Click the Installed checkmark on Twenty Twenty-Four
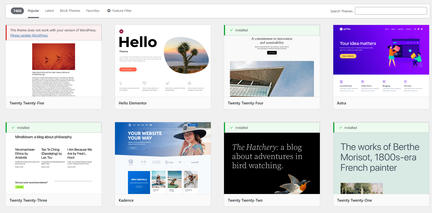 [231, 30]
